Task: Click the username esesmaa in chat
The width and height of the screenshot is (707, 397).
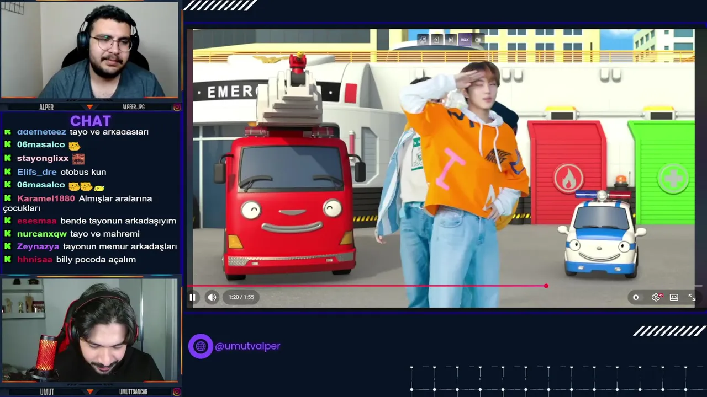Action: tap(36, 221)
